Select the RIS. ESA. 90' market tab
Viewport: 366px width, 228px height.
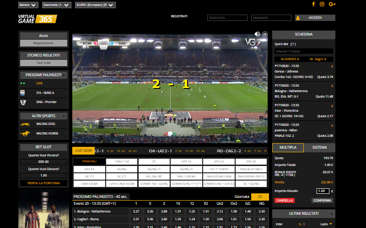[154, 176]
